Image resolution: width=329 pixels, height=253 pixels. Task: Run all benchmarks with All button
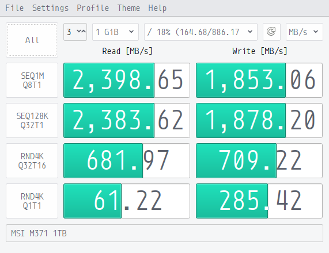click(x=32, y=40)
